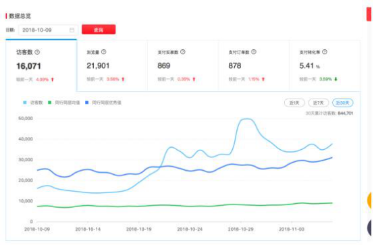This screenshot has width=374, height=245.
Task: Toggle the light blue 访客数 legend series
Action: (x=33, y=103)
